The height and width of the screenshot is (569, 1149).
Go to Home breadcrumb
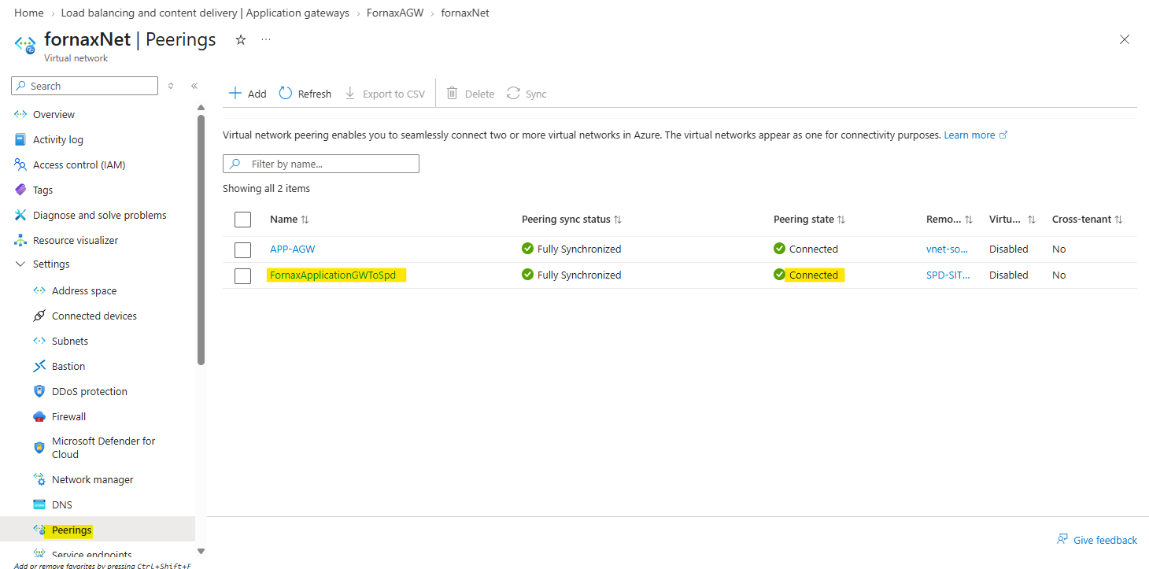pos(29,13)
